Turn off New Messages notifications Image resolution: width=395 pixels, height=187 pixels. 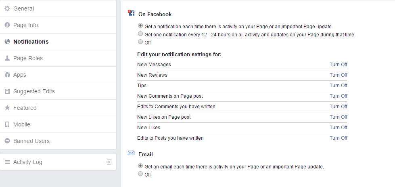click(x=338, y=65)
